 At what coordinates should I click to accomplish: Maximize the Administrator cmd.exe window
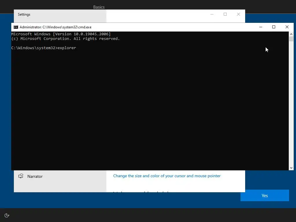click(274, 27)
